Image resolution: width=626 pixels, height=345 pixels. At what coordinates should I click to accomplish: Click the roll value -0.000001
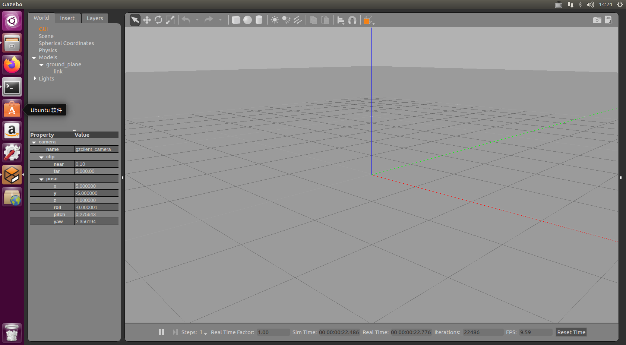pos(96,208)
